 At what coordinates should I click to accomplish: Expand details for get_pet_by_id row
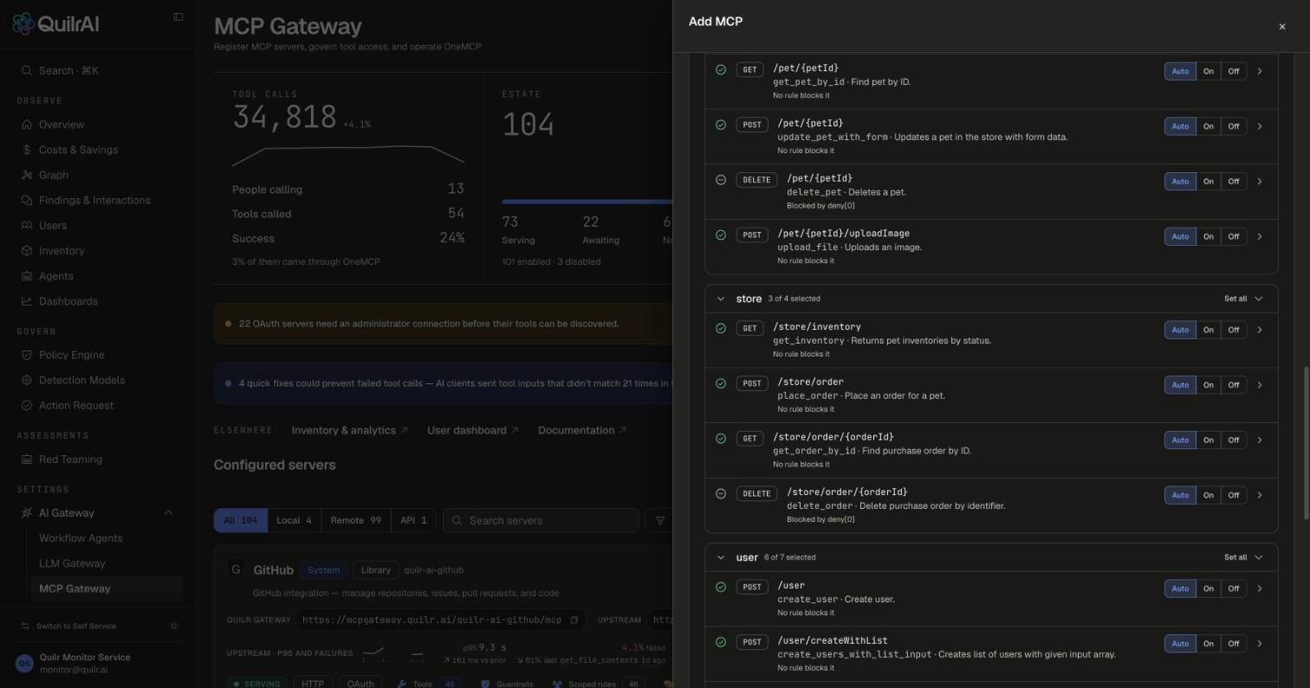1260,71
